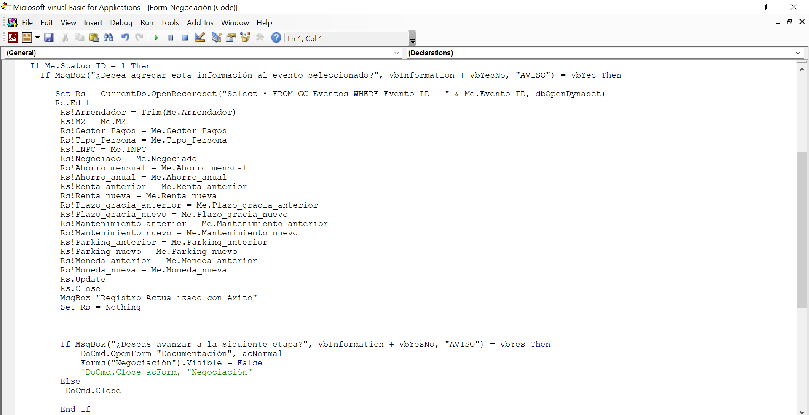Open Visual Basic Help icon
This screenshot has width=809, height=415.
click(x=276, y=38)
